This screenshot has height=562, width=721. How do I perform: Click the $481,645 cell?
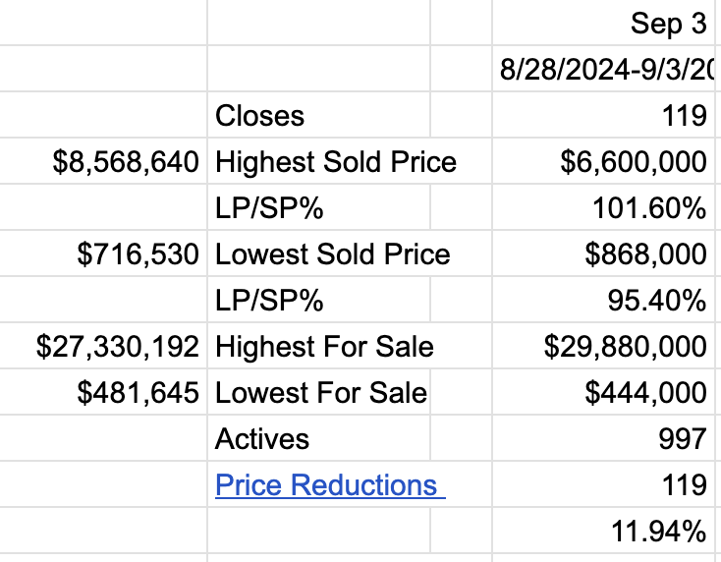(x=138, y=393)
